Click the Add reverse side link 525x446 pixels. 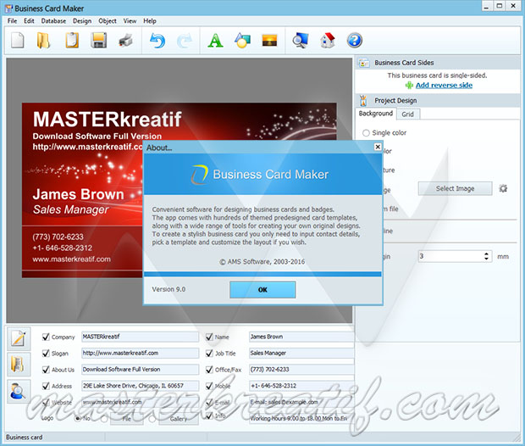[444, 85]
